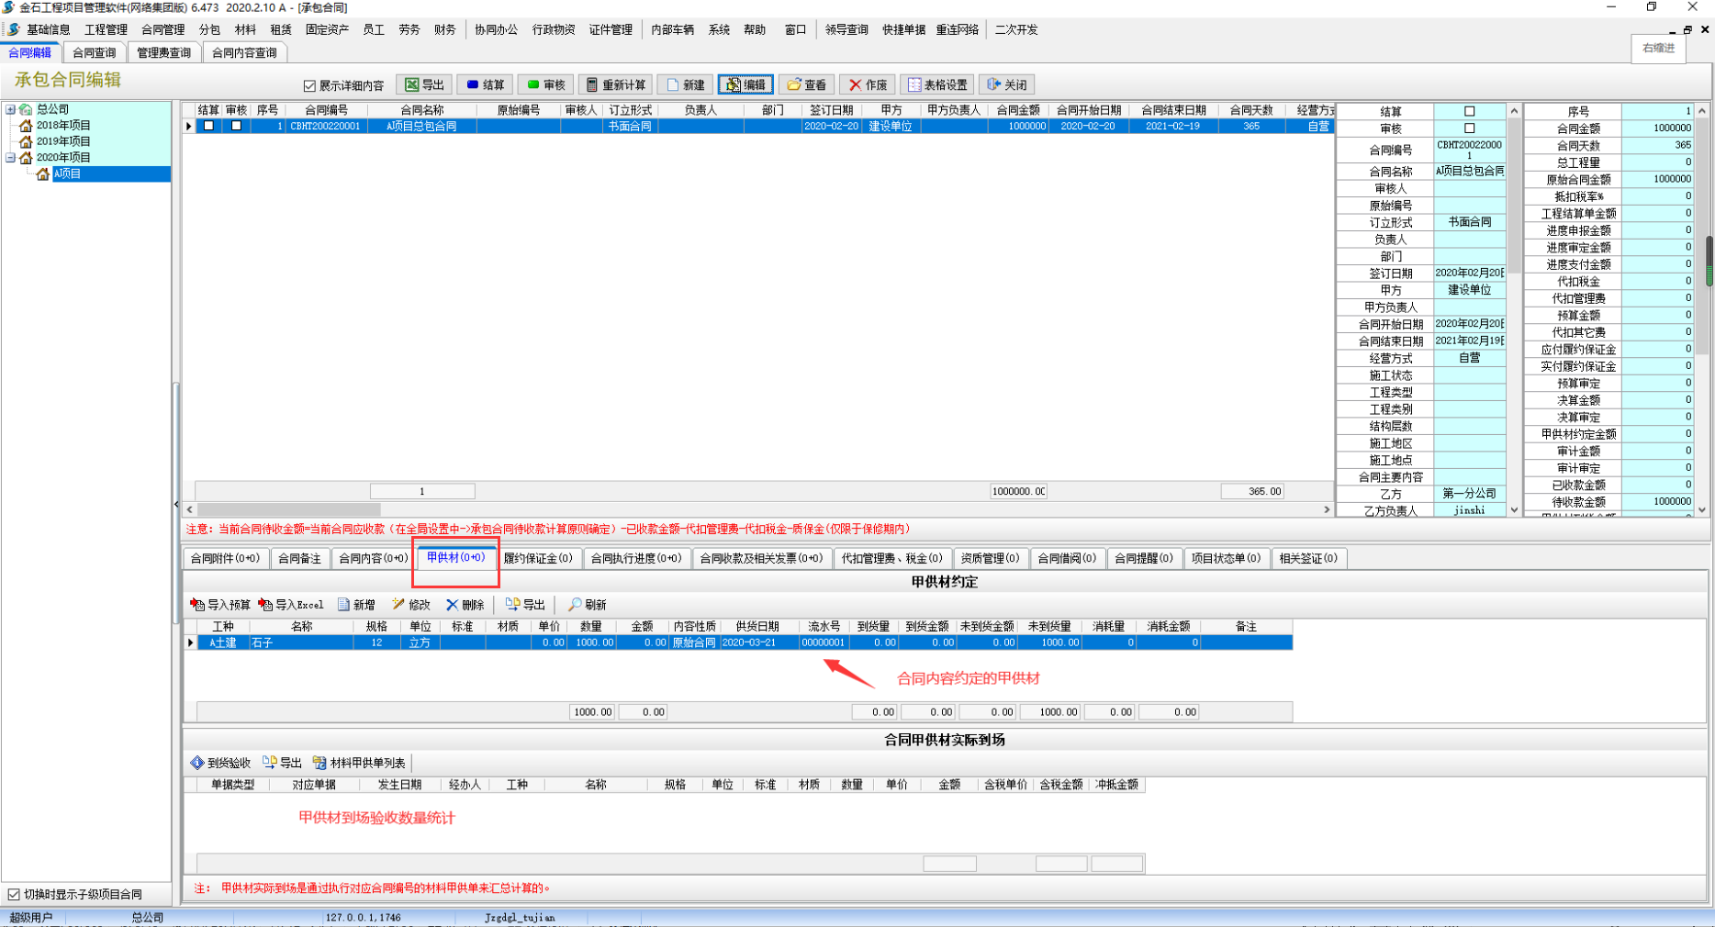Viewport: 1715px width, 927px height.
Task: Collapse left panel using splitter arrow
Action: tap(176, 504)
